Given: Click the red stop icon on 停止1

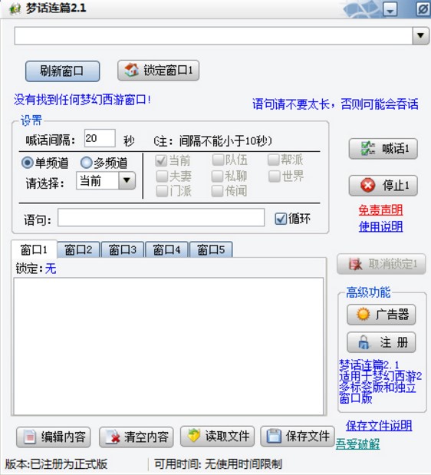Looking at the screenshot, I should 368,185.
